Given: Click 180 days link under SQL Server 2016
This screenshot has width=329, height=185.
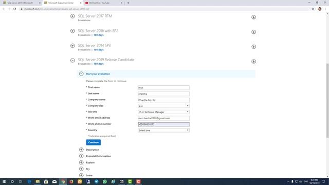Looking at the screenshot, I should pyautogui.click(x=98, y=35).
